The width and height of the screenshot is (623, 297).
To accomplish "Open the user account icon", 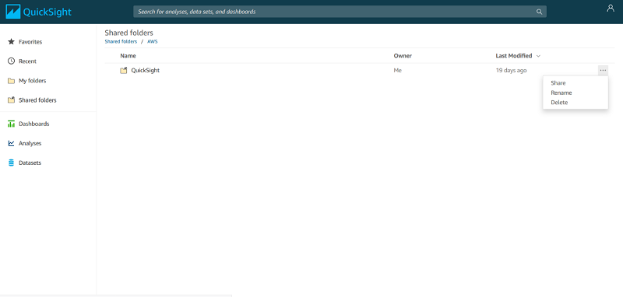I will coord(611,9).
